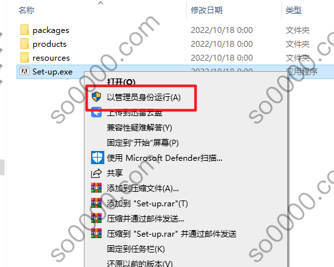Select 固定到"开始"屏幕(P) menu entry
This screenshot has width=334, height=267.
143,143
